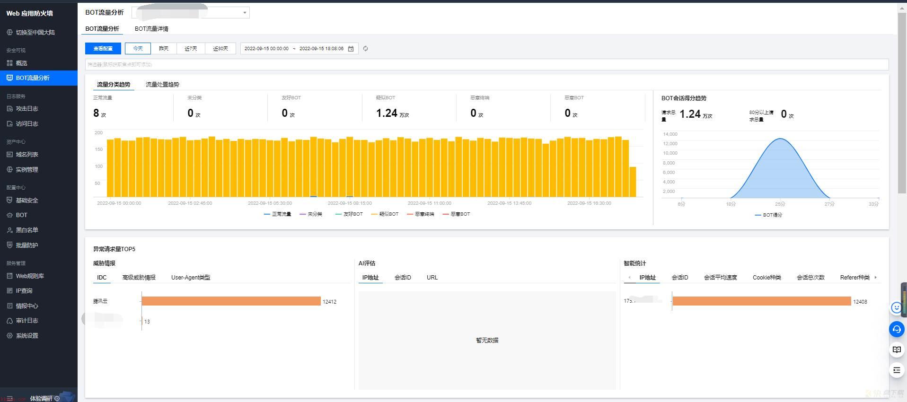Show previous 智能统计 tabs with the left arrow
The image size is (907, 402).
(x=629, y=277)
